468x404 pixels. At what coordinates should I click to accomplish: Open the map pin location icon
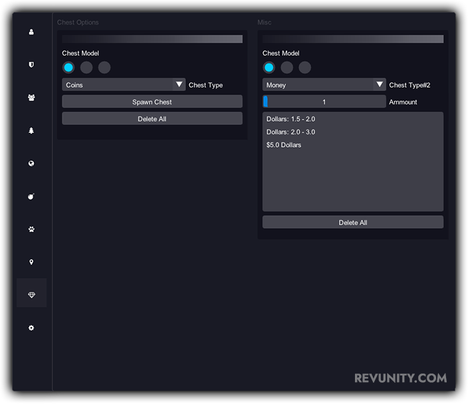point(31,262)
